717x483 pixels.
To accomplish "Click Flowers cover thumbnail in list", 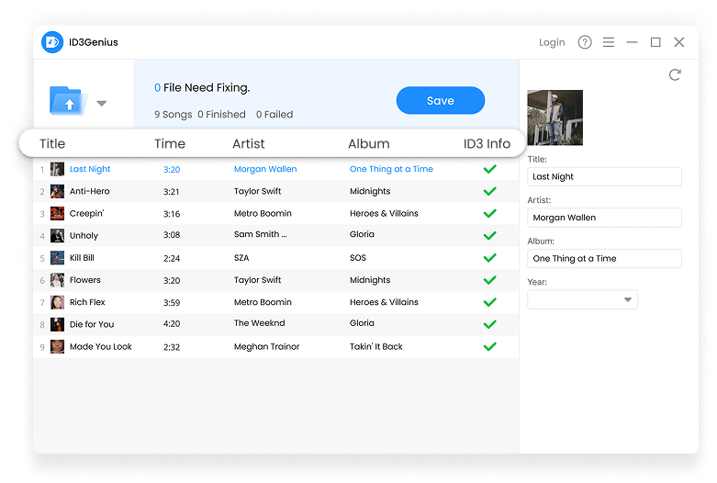I will 57,280.
